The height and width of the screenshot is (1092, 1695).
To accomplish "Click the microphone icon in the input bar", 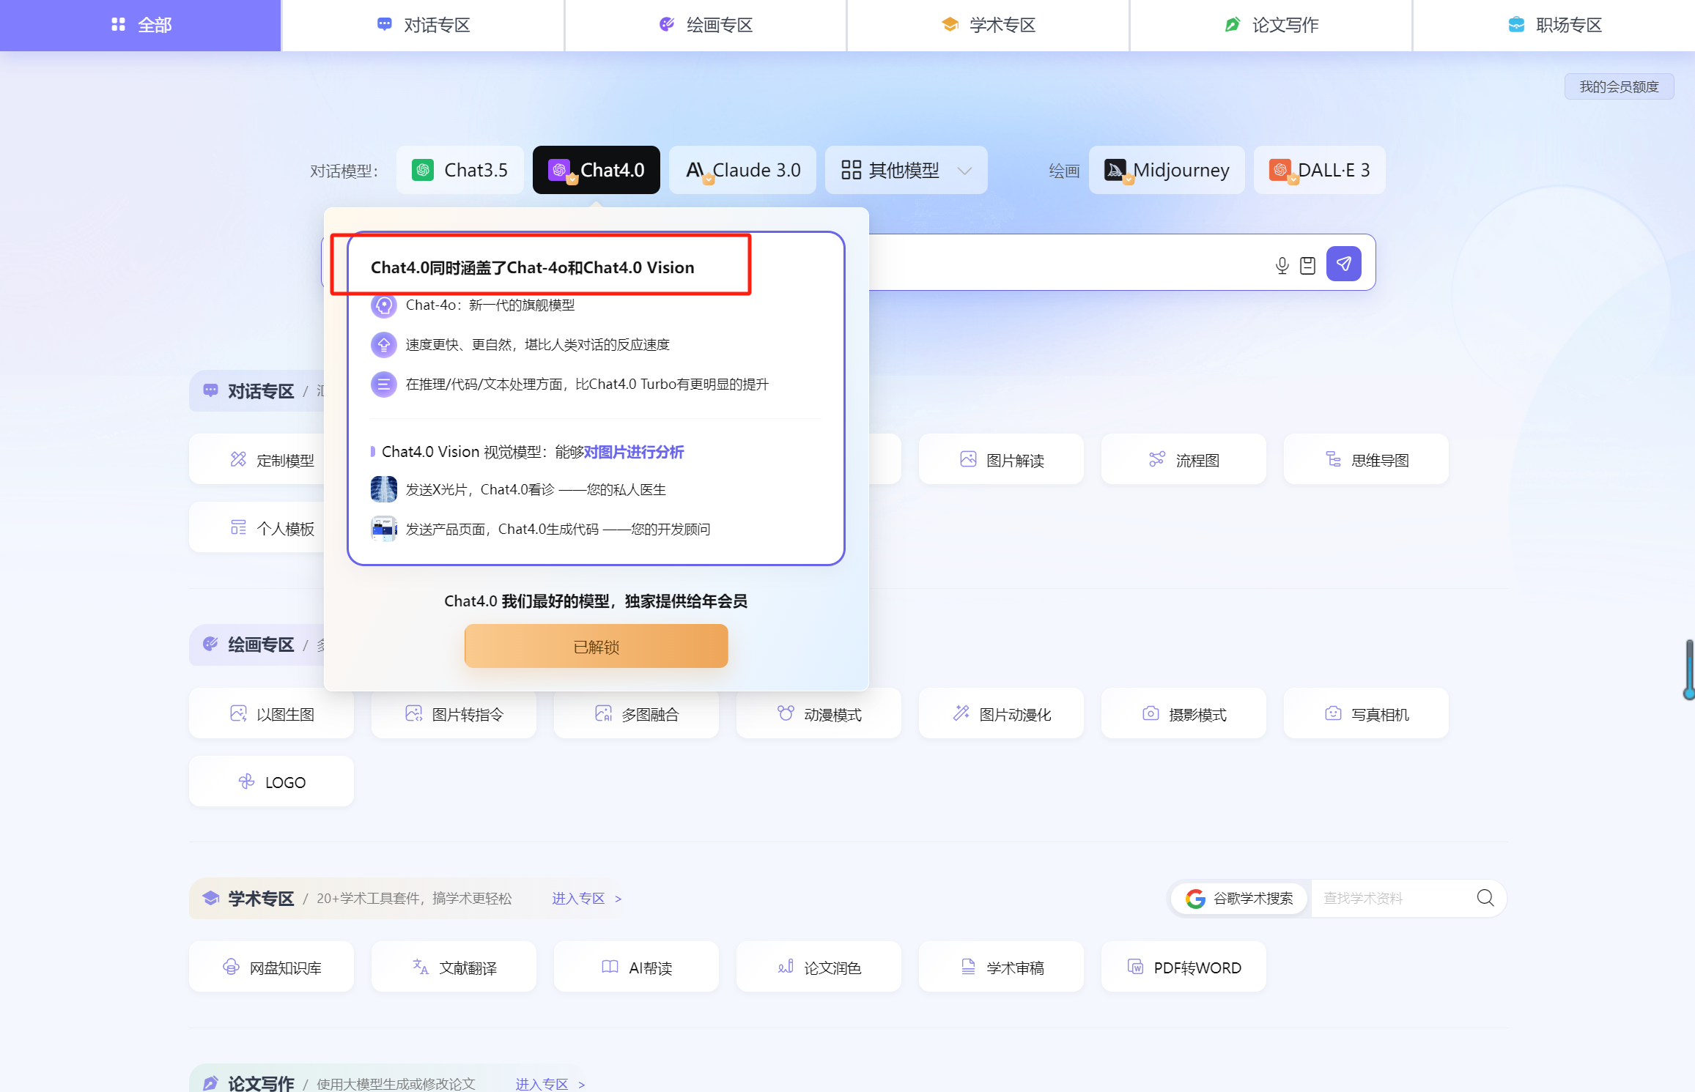I will [x=1282, y=264].
